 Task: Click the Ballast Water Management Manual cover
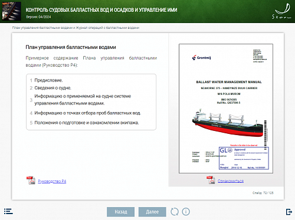coord(226,109)
